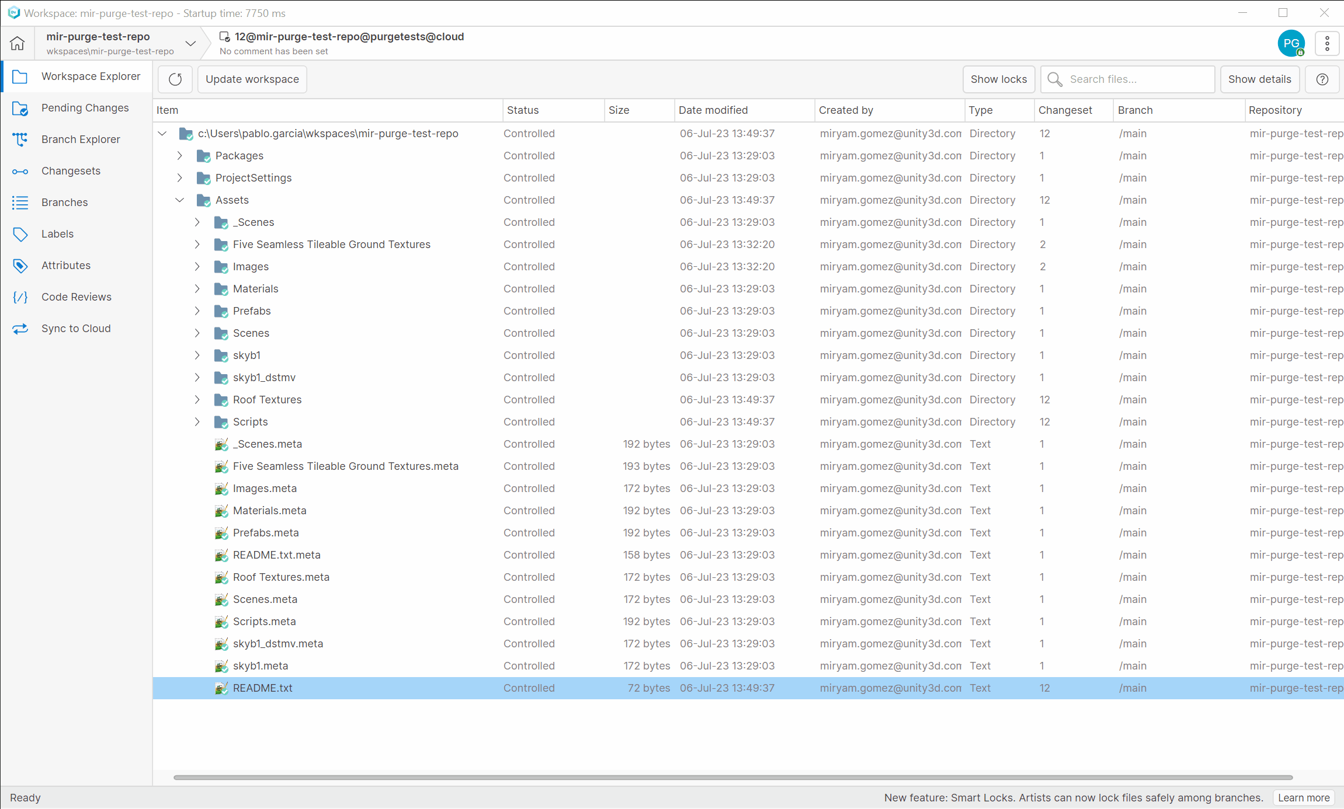Image resolution: width=1344 pixels, height=809 pixels.
Task: Click the Home icon
Action: (x=17, y=43)
